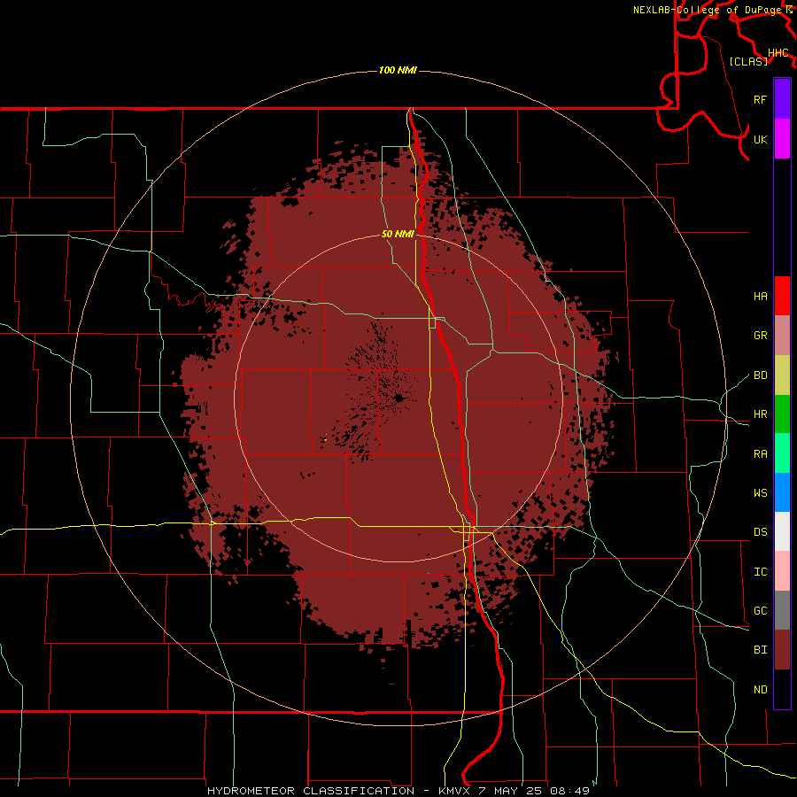Click the UK legend label
Viewport: 797px width, 797px height.
[760, 139]
